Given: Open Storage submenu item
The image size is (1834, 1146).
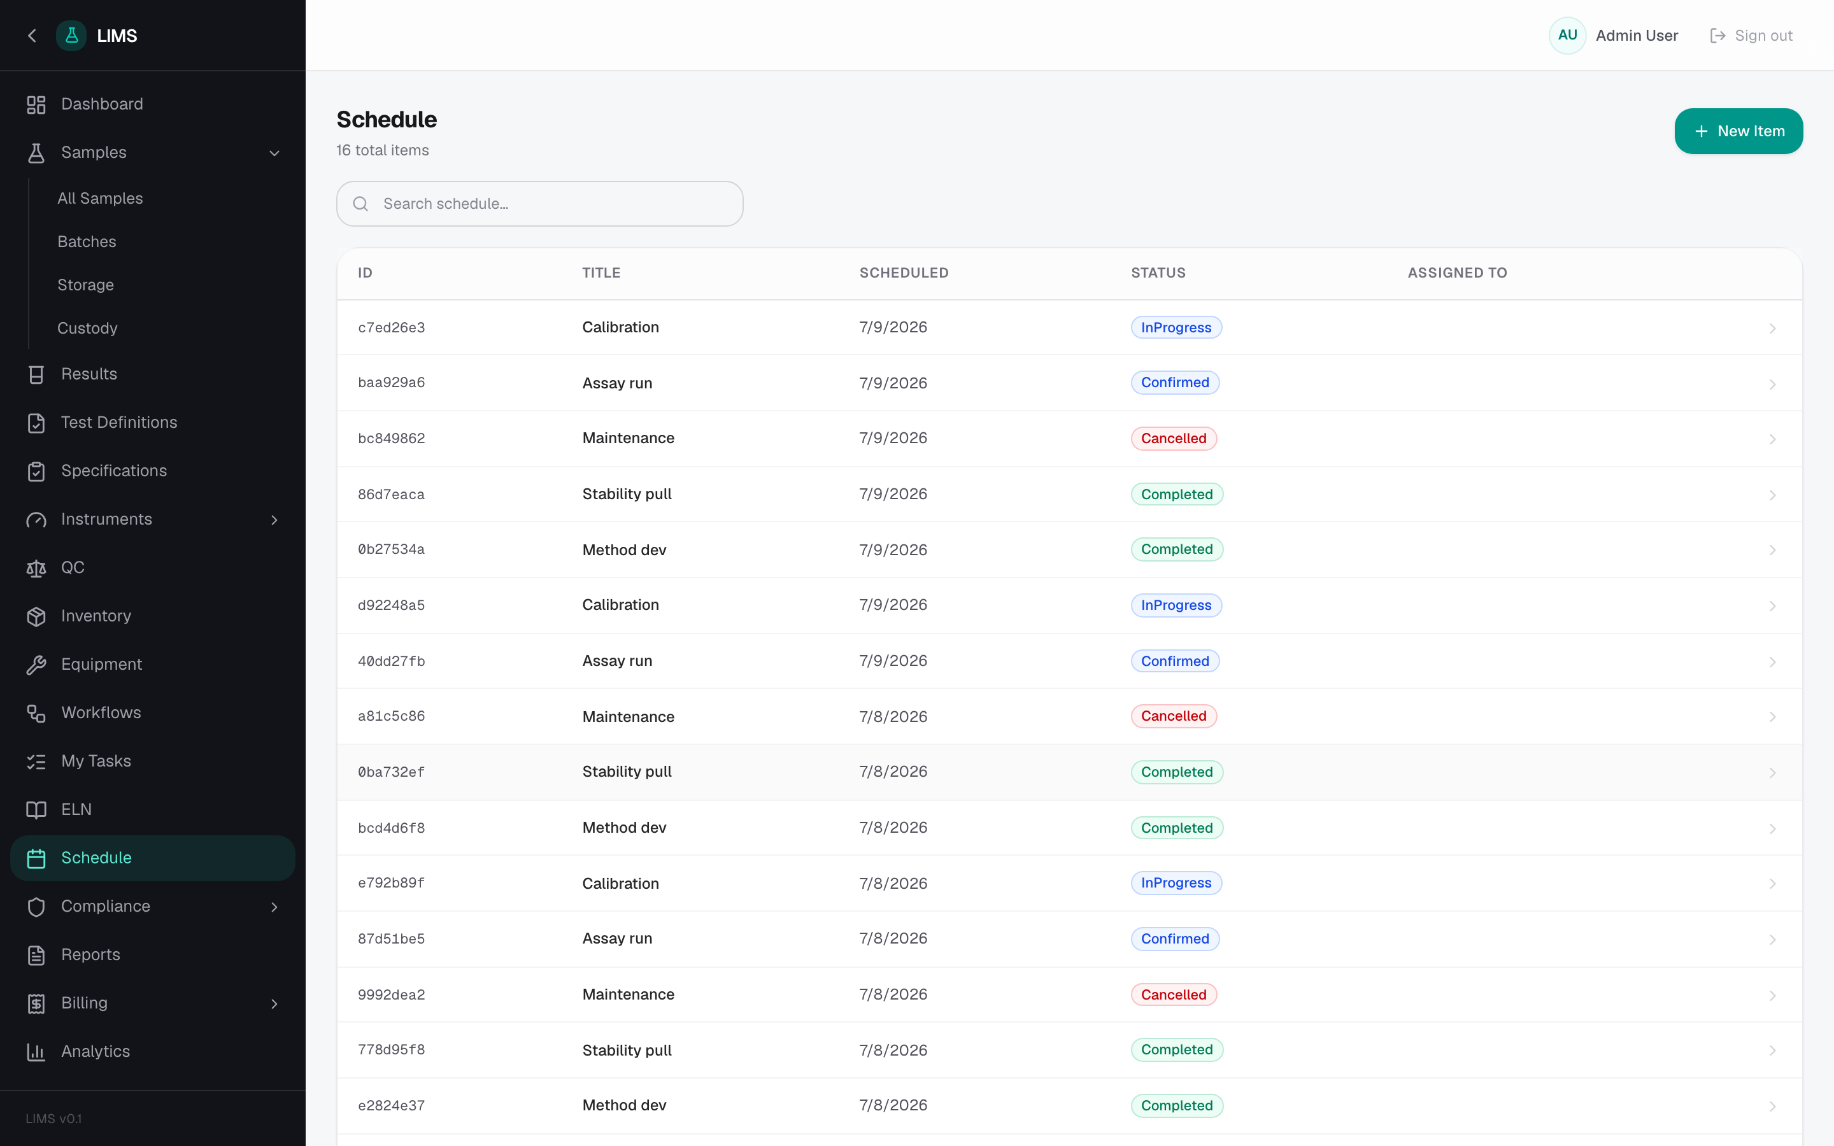Looking at the screenshot, I should click(85, 285).
